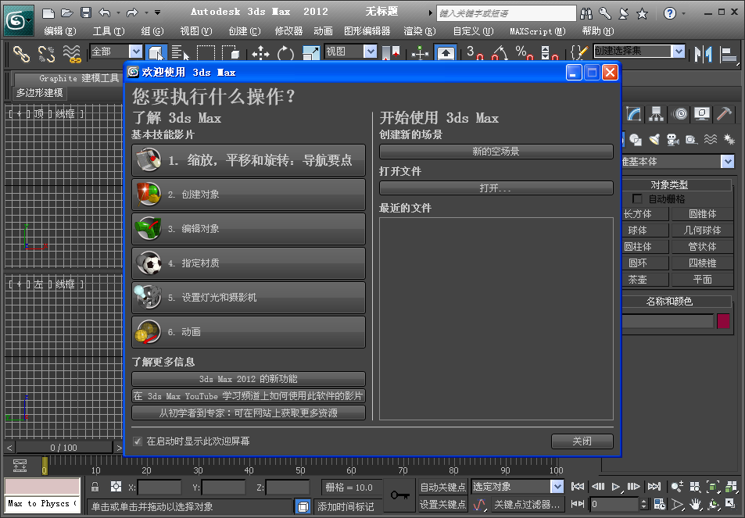
Task: Open the Motion panel wheel icon
Action: 680,114
